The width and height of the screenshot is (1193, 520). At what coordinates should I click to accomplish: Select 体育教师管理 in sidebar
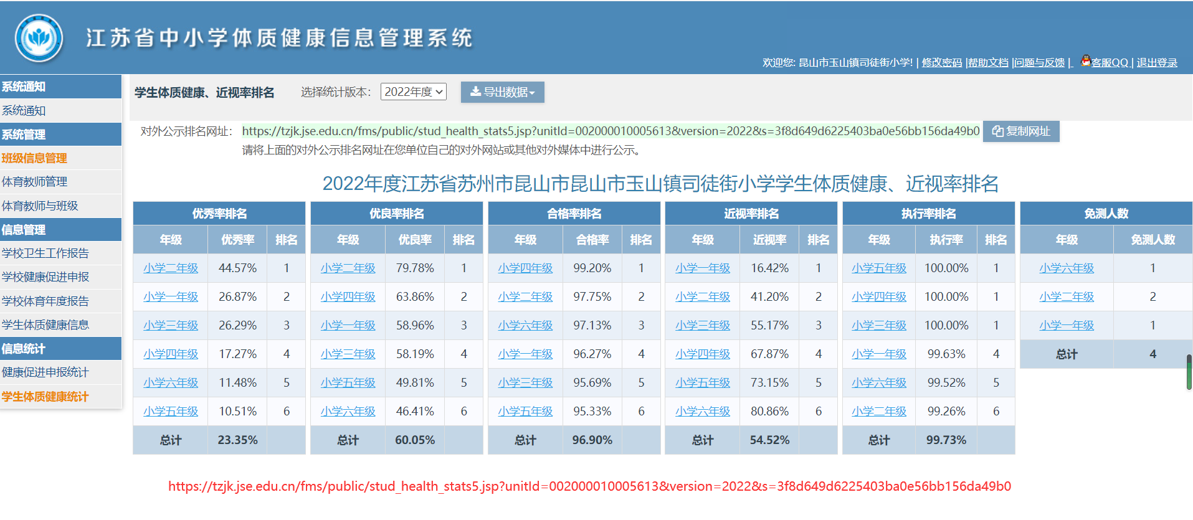[61, 182]
